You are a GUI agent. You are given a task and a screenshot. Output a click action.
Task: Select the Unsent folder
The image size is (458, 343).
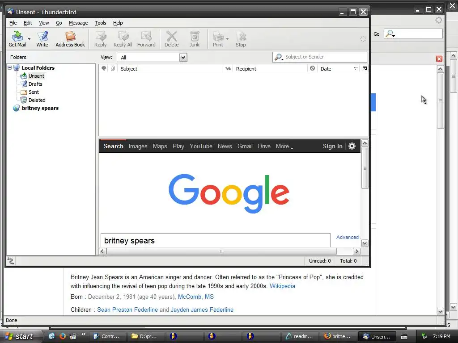[x=36, y=76]
